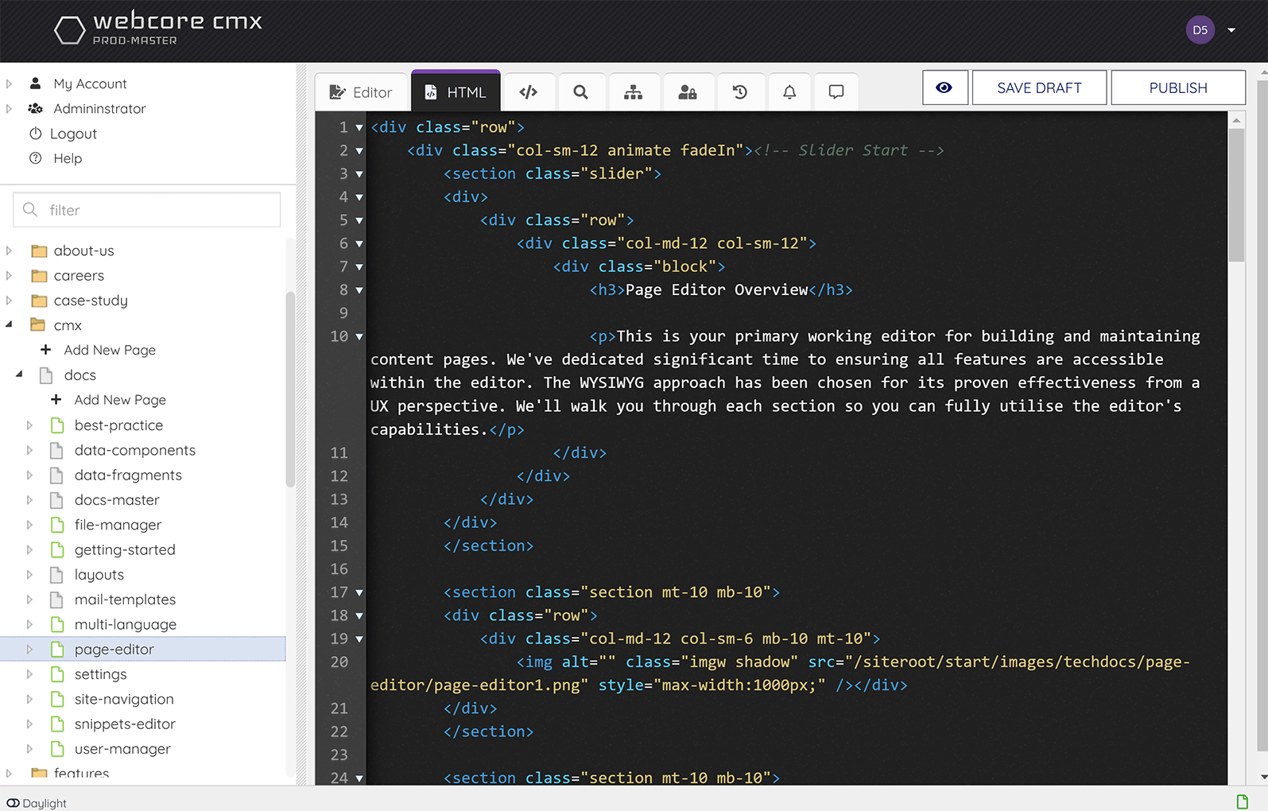1268x811 pixels.
Task: Fold the div at line 19
Action: (x=359, y=638)
